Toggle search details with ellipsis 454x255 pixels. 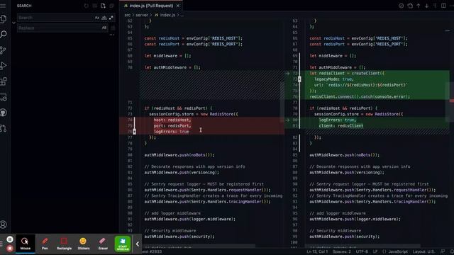pos(112,35)
